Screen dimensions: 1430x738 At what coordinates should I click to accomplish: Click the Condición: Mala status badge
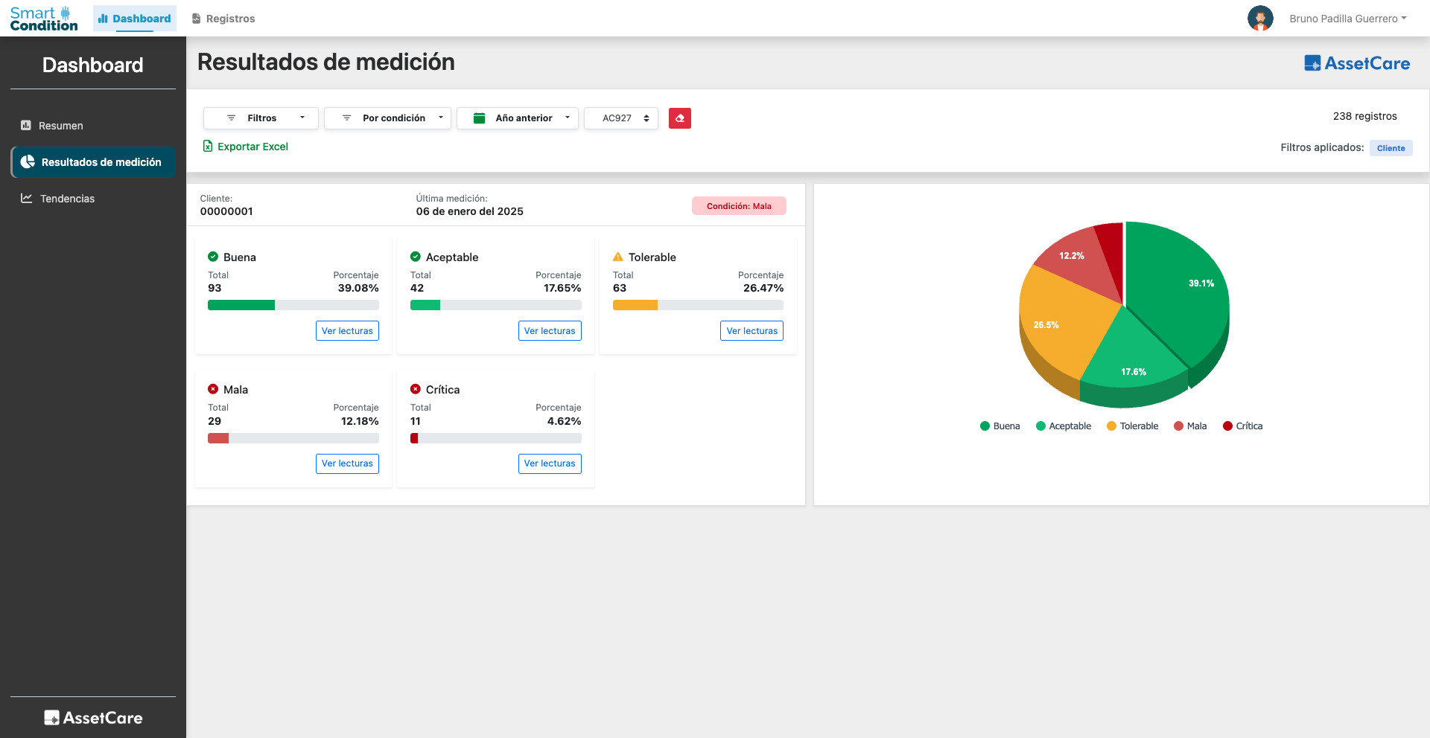(739, 206)
